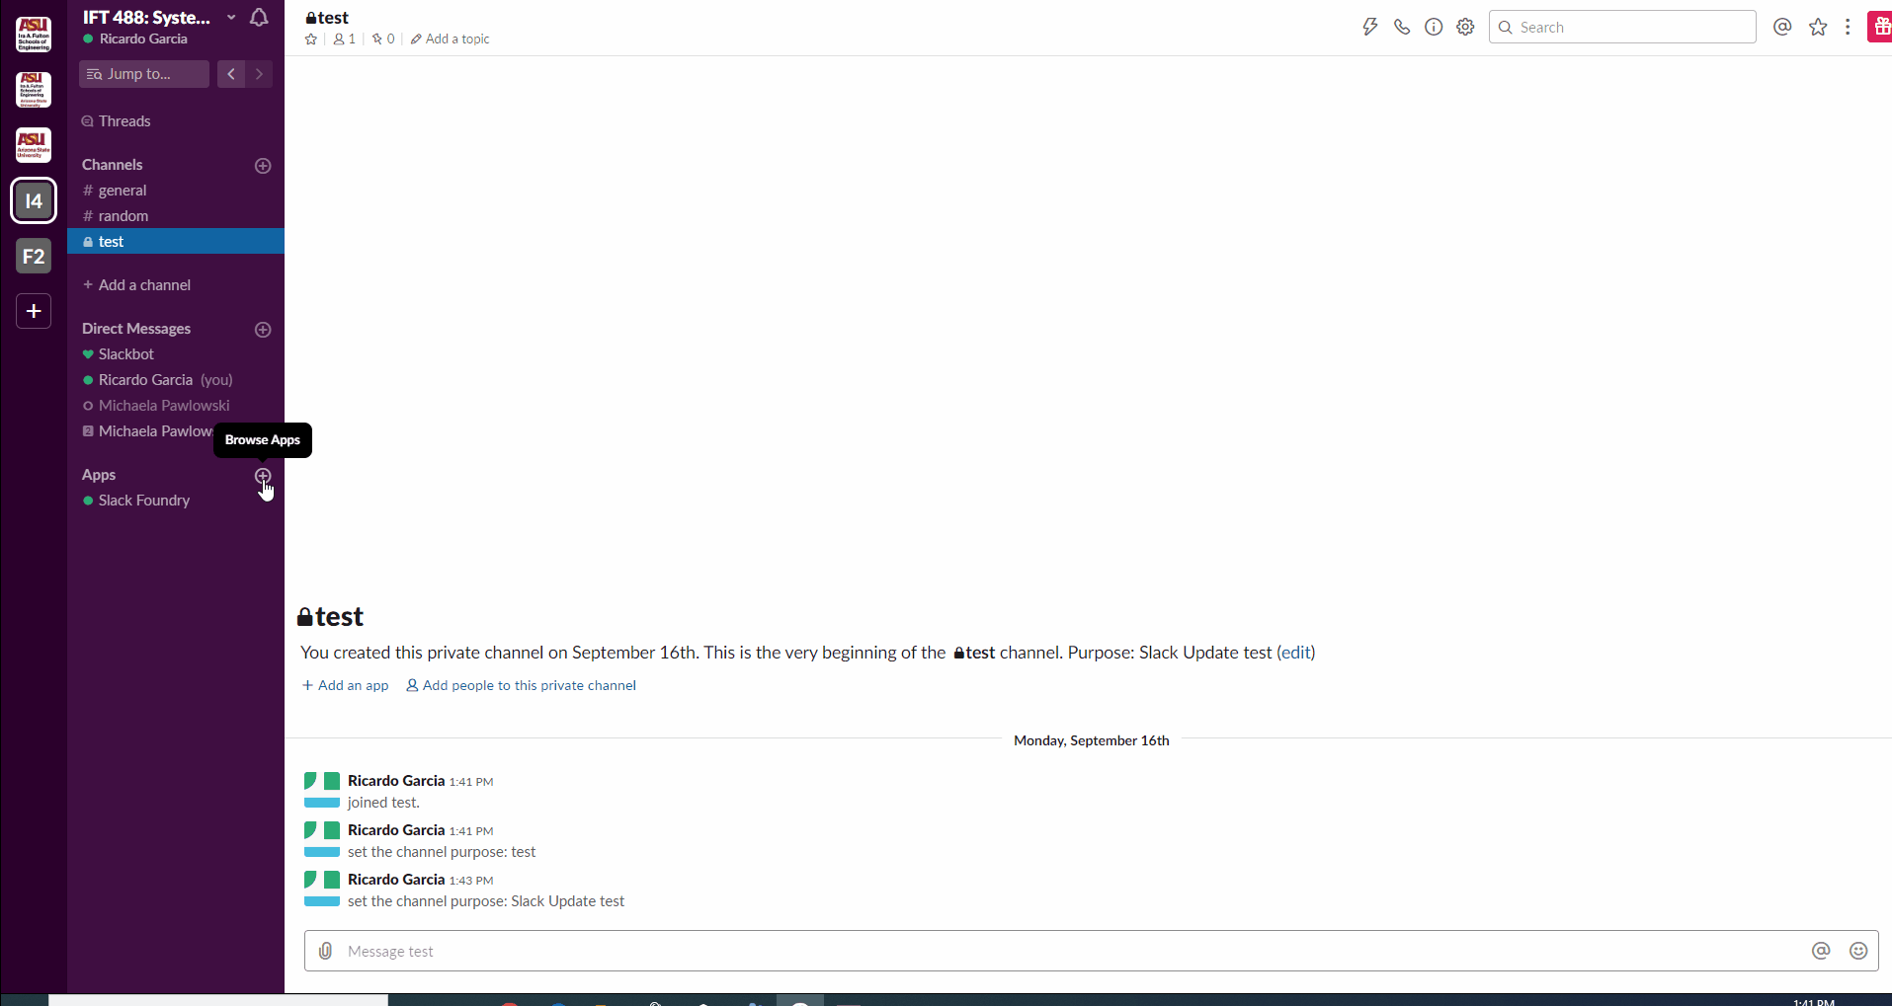Image resolution: width=1892 pixels, height=1006 pixels.
Task: Open the more options vertical dots menu
Action: pyautogui.click(x=1847, y=27)
